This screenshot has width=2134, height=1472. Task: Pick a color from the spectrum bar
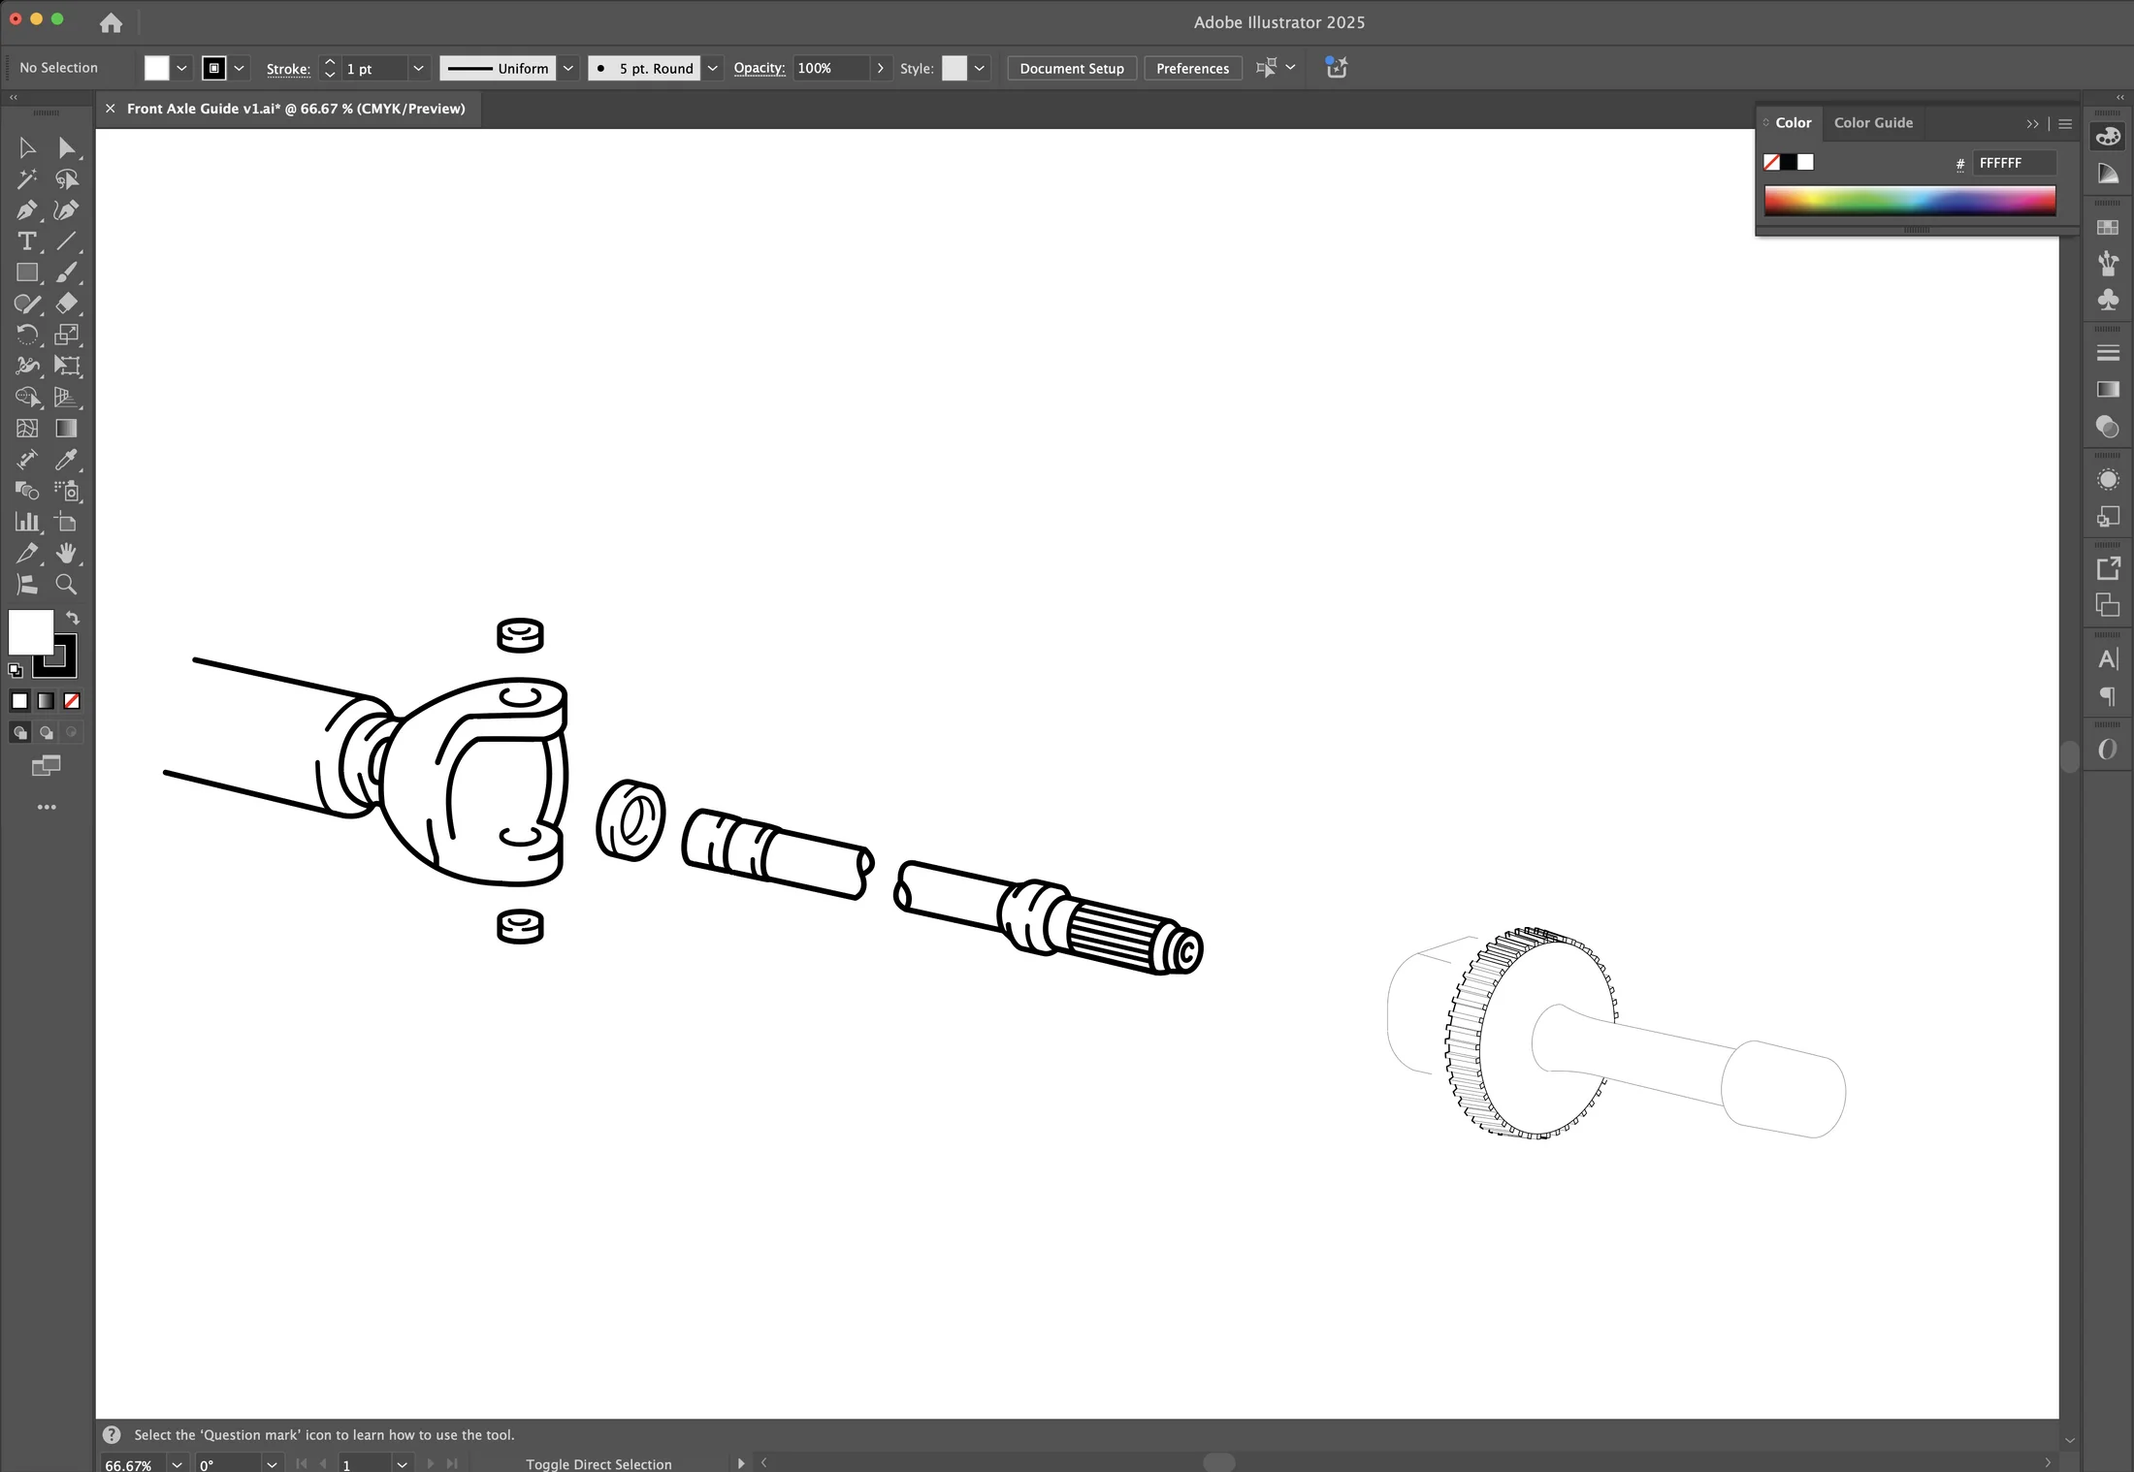point(1909,201)
